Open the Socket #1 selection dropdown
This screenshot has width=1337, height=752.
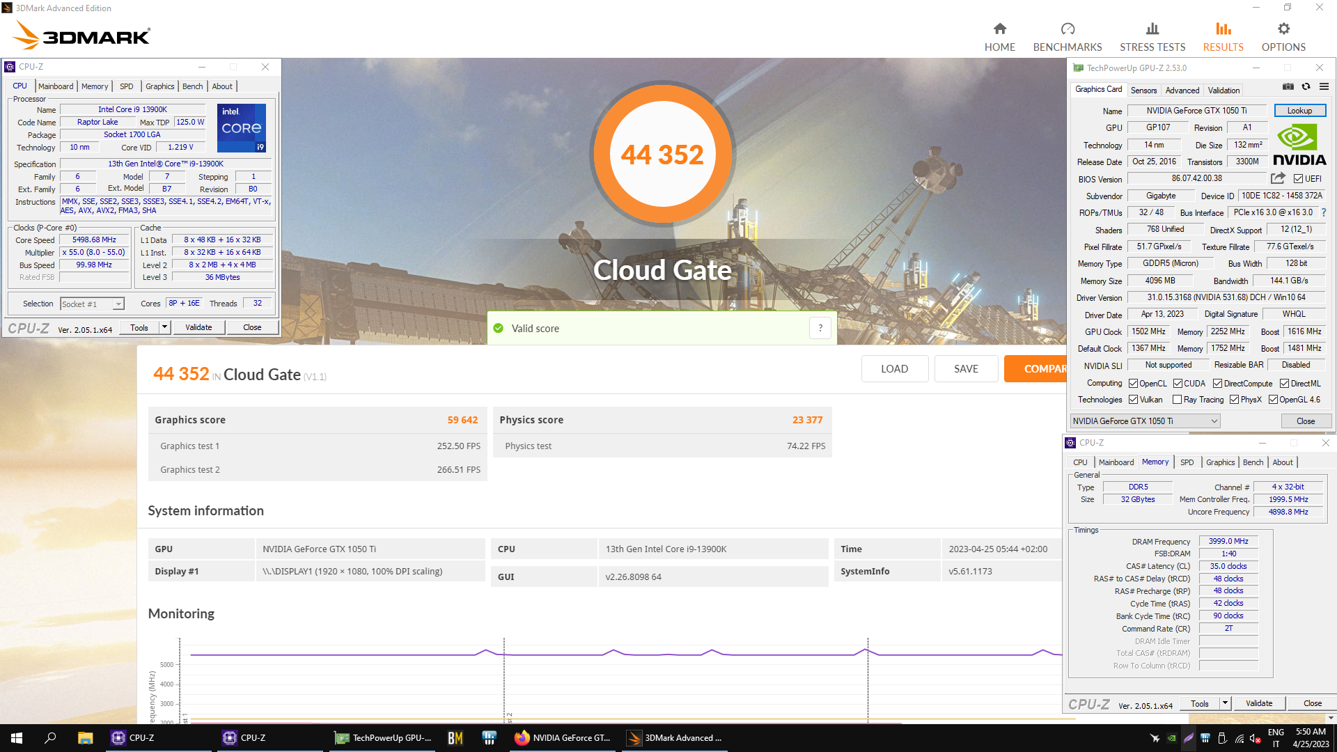[92, 304]
